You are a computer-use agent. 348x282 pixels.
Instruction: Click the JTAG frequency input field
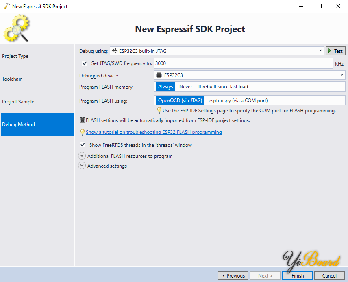coord(243,63)
